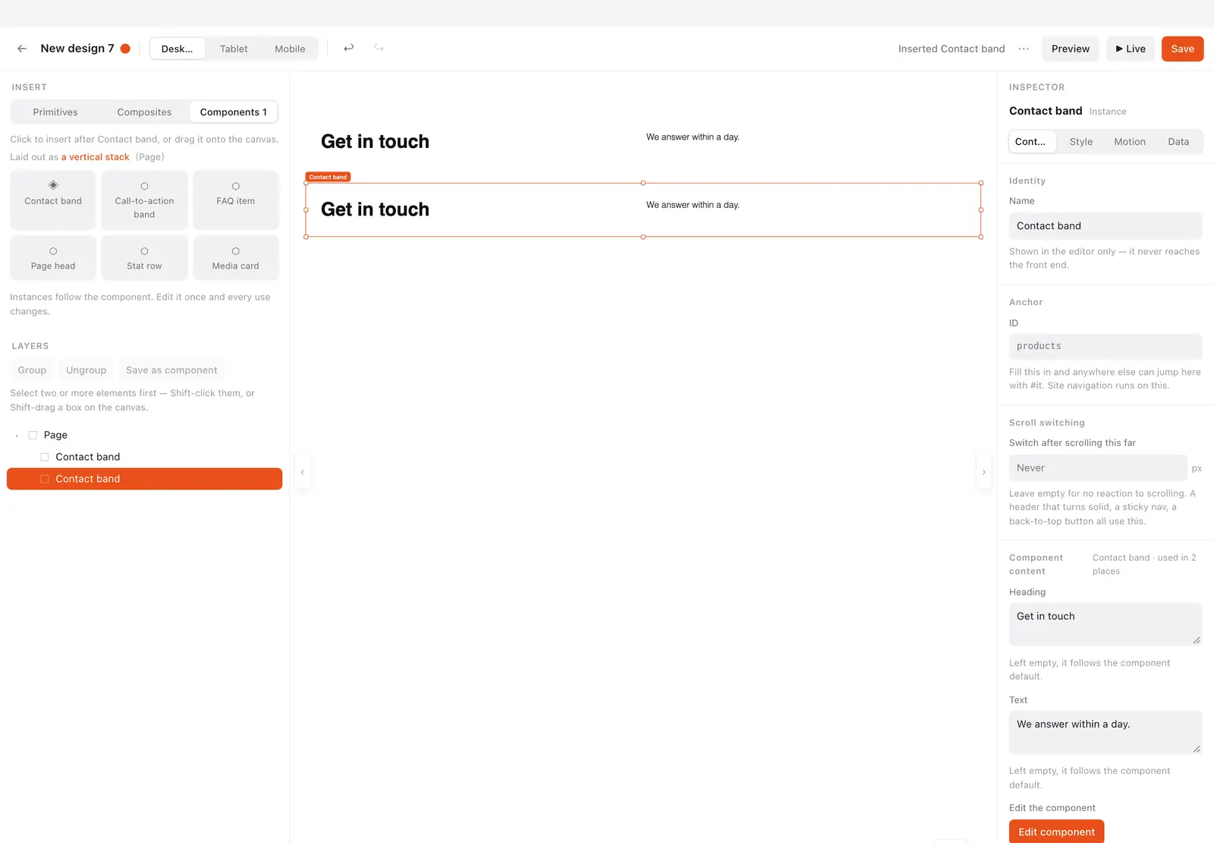Screen dimensions: 1214x843
Task: Start Live mode
Action: pos(1131,49)
